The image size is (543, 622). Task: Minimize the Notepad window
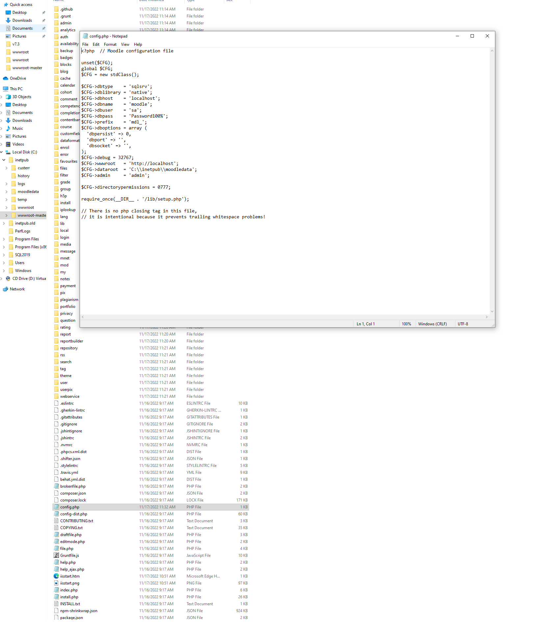pyautogui.click(x=457, y=36)
